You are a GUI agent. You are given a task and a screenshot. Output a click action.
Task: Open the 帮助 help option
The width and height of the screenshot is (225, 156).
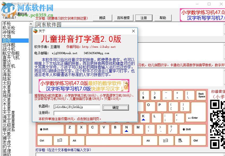pyautogui.click(x=163, y=18)
